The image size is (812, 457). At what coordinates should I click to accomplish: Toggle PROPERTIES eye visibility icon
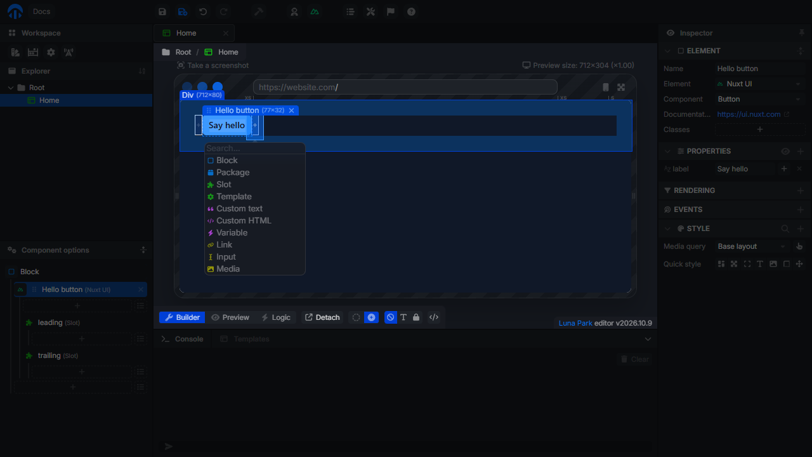click(785, 151)
